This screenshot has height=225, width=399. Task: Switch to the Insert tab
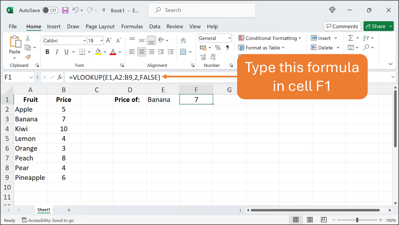click(54, 26)
